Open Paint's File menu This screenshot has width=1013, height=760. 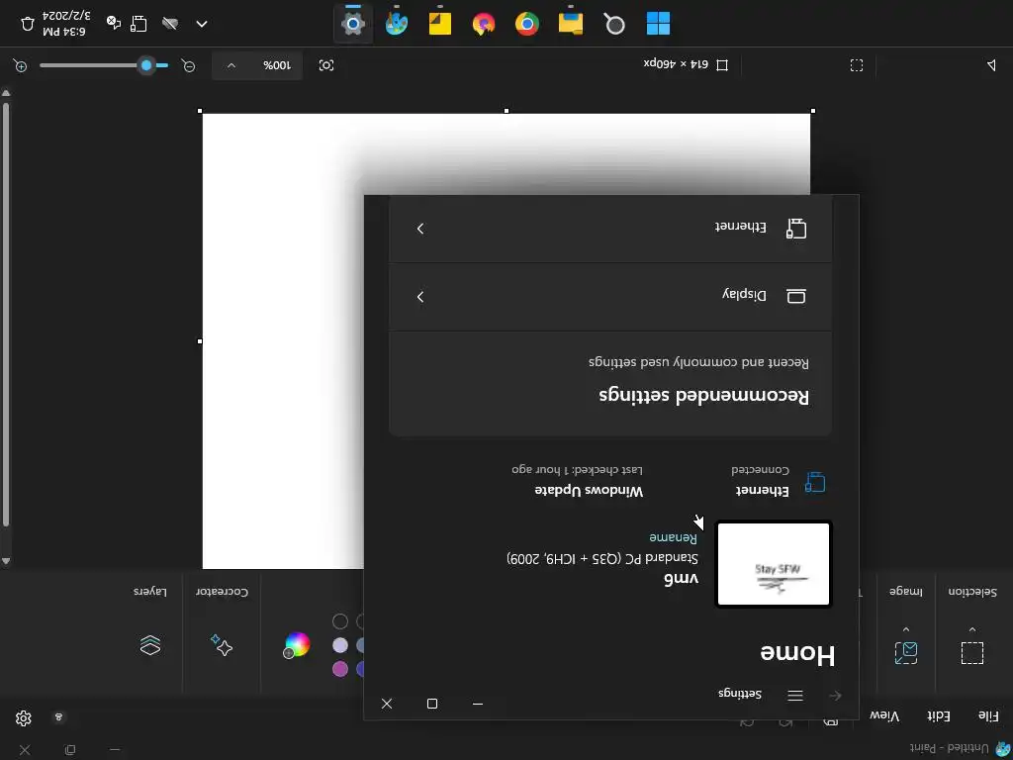click(x=988, y=715)
